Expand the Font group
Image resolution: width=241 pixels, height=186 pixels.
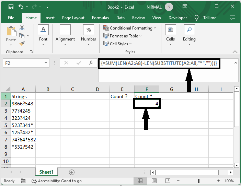coord(43,35)
